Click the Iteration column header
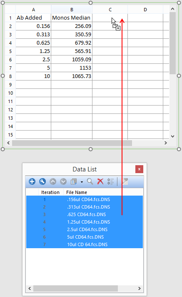Image resolution: width=182 pixels, height=297 pixels. [x=50, y=192]
